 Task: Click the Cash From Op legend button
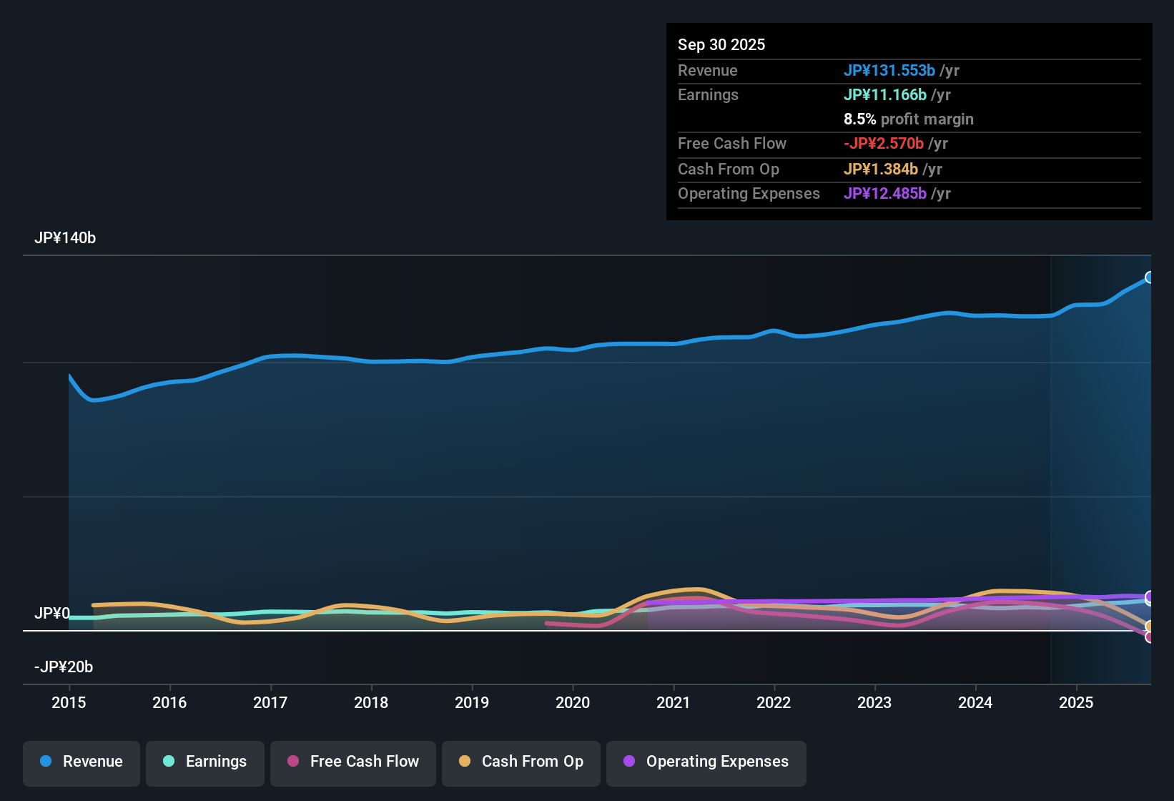point(521,762)
